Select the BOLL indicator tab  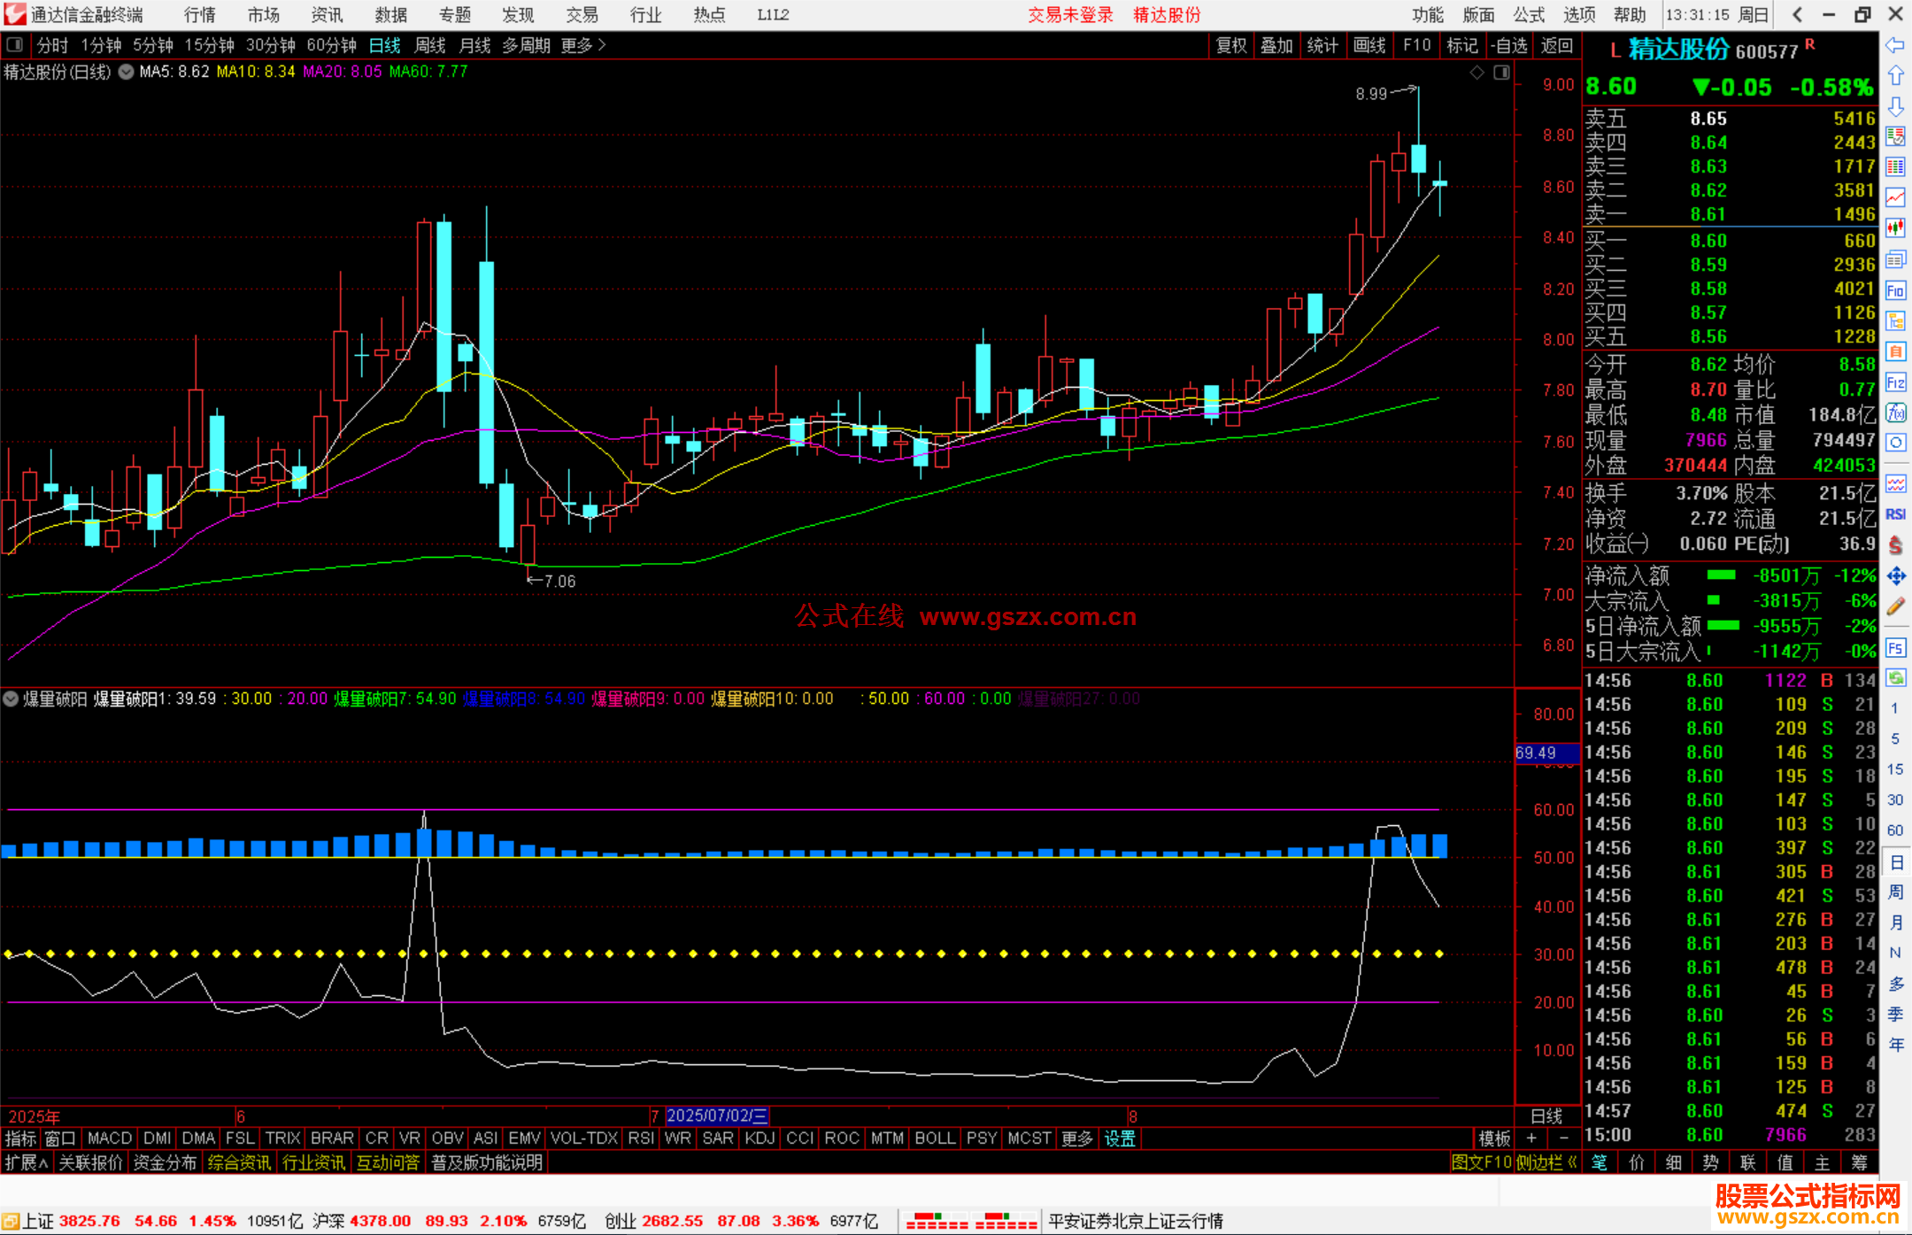(935, 1139)
